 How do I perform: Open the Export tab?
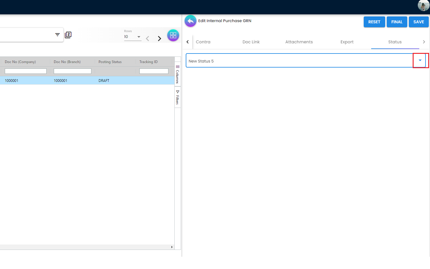(x=347, y=42)
